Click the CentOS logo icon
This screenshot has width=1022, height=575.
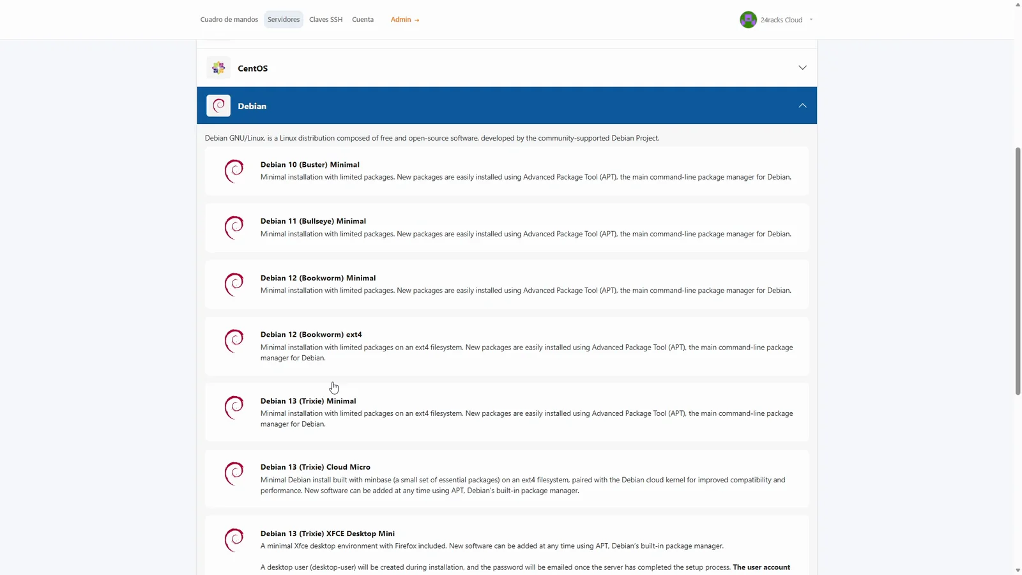218,68
